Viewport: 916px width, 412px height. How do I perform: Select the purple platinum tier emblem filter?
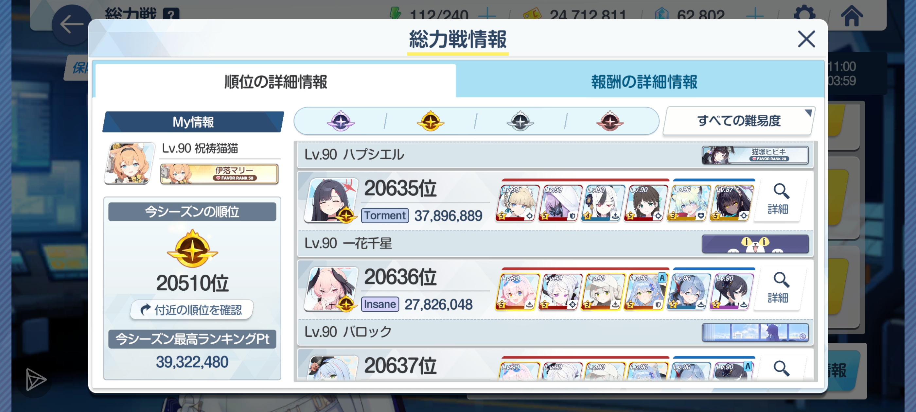point(340,121)
